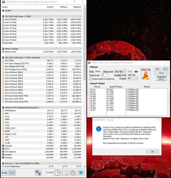The image size is (171, 178).
Task: Click the blue X close sensors icon
Action: [x=81, y=173]
